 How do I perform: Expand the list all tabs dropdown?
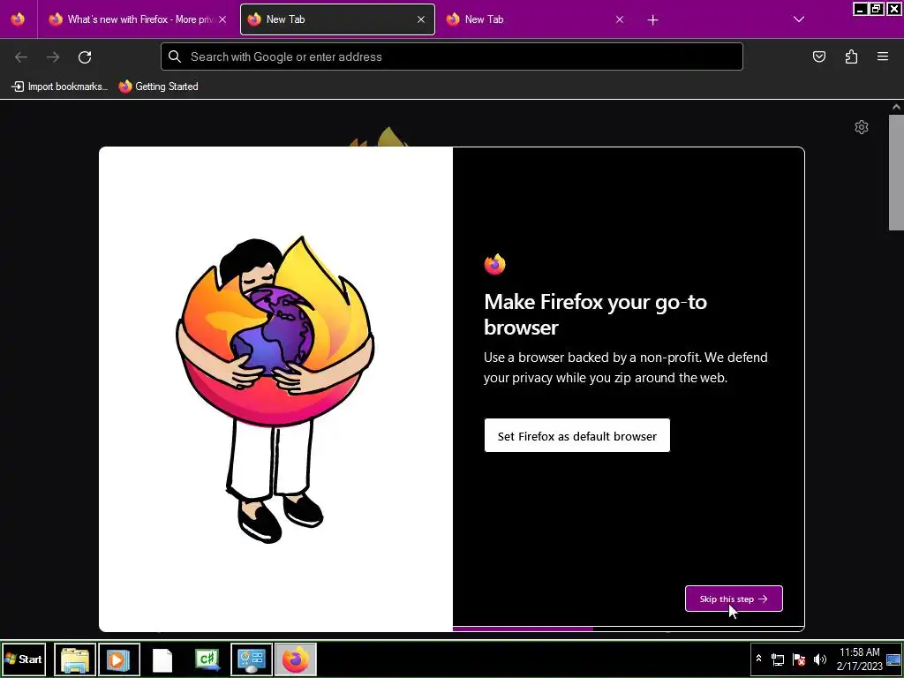(798, 19)
